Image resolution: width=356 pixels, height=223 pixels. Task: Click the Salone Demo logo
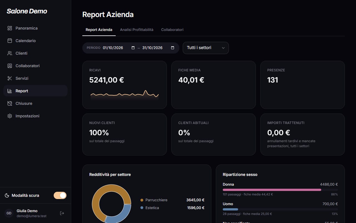[x=27, y=11]
